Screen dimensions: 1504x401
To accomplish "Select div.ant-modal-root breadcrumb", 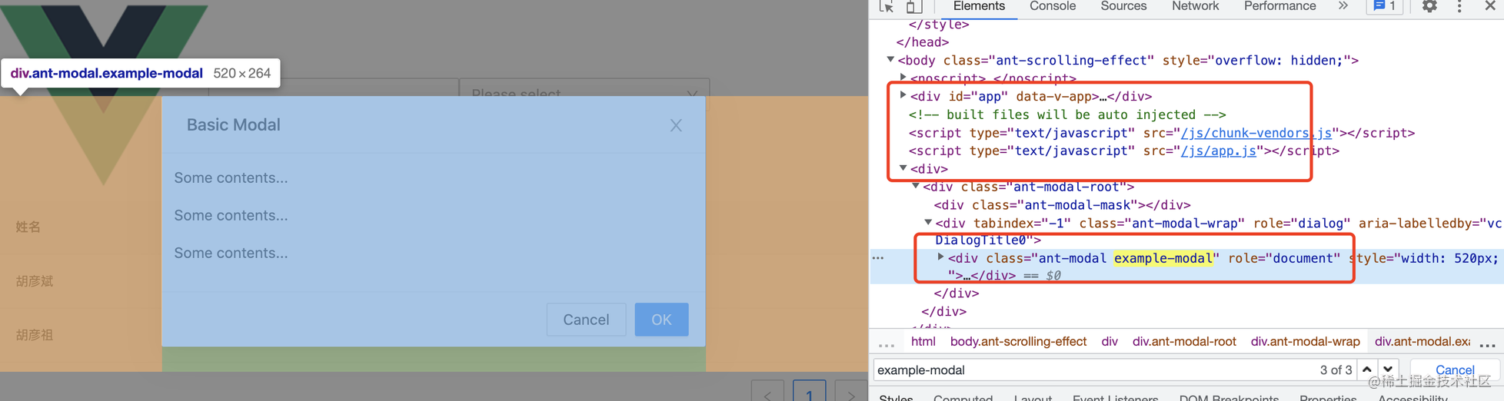I will point(1184,341).
